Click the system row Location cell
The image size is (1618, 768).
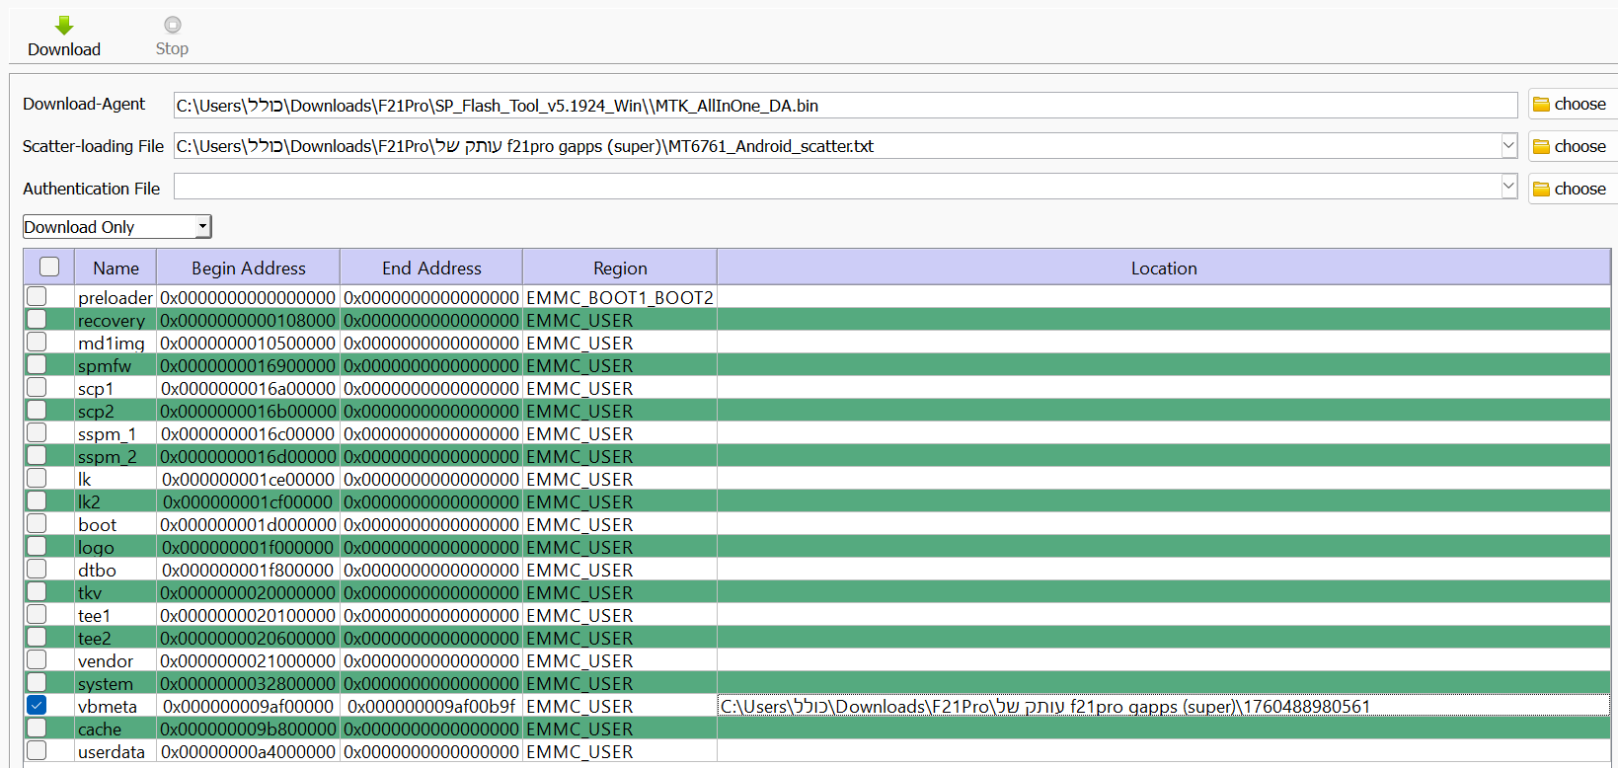point(1163,683)
